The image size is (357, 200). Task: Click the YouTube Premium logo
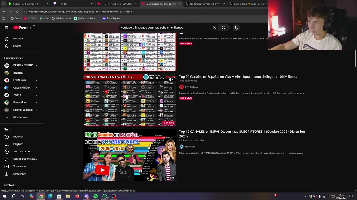point(23,27)
